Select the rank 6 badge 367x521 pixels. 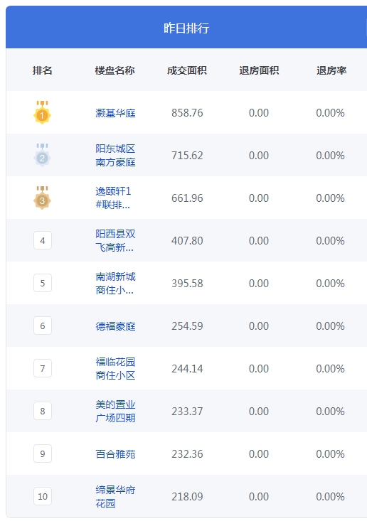click(43, 326)
